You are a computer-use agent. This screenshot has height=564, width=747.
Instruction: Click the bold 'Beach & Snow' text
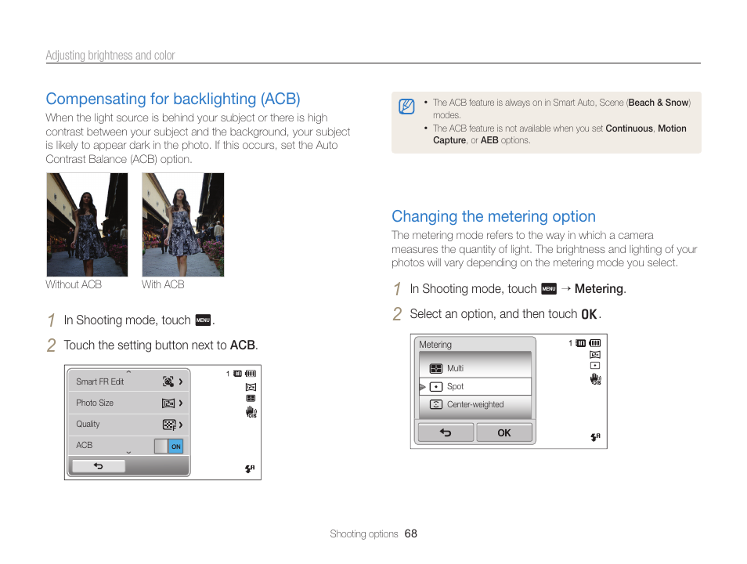click(x=659, y=103)
